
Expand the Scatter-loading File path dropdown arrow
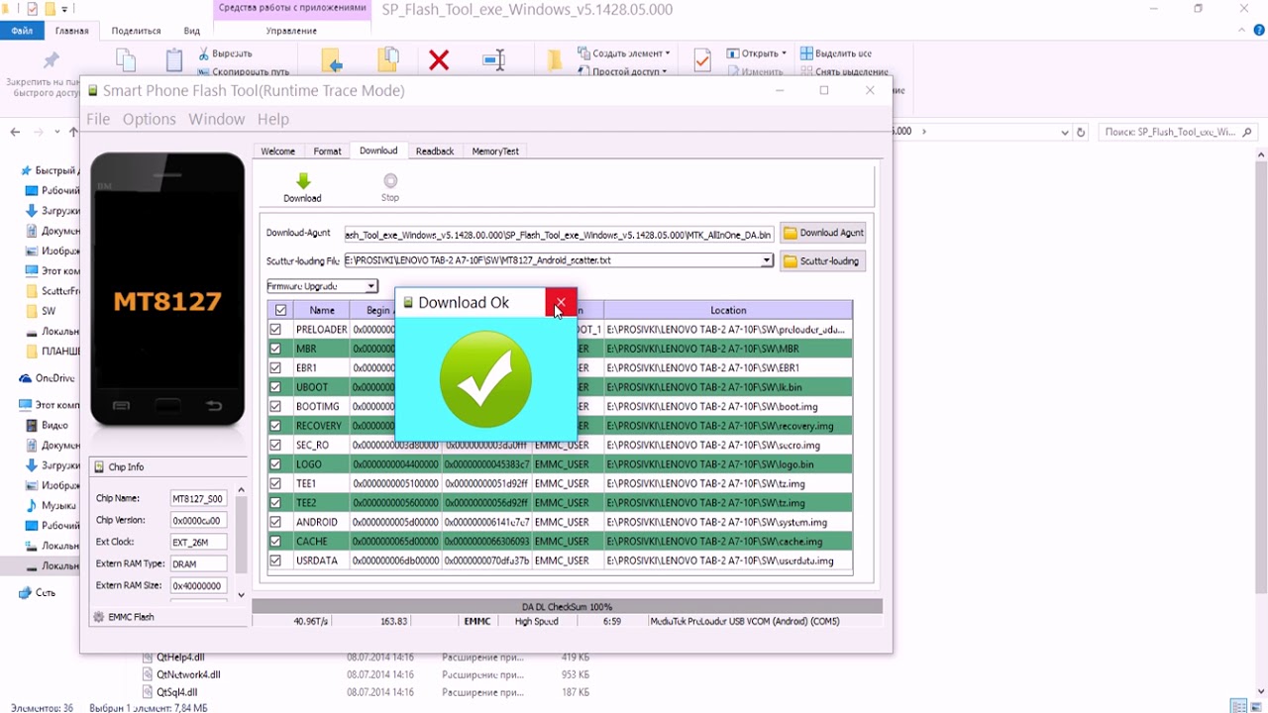pos(767,260)
